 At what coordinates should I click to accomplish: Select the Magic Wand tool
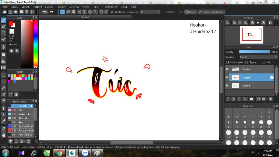(3, 88)
